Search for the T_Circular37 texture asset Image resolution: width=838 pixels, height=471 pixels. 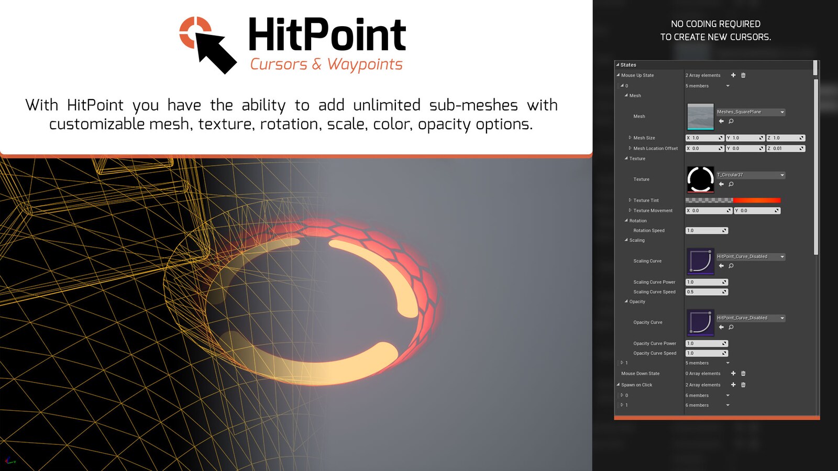pyautogui.click(x=731, y=184)
